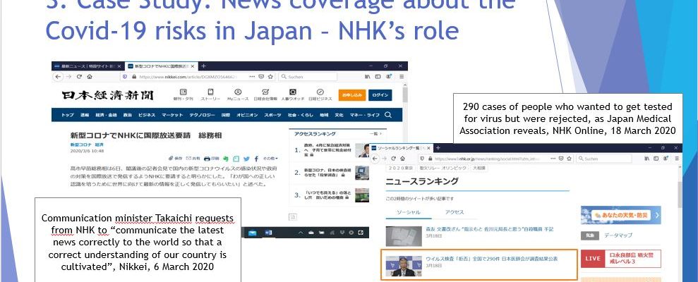Bookmark the Nikkei page with star icon
The image size is (698, 282).
point(270,77)
